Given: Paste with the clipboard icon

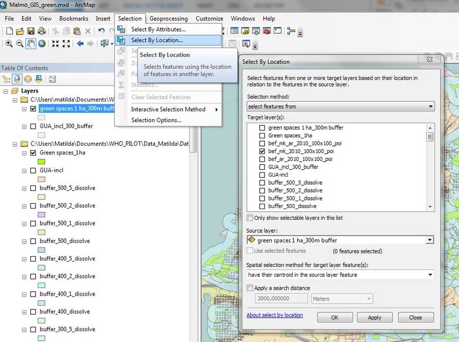Looking at the screenshot, I should coord(77,31).
